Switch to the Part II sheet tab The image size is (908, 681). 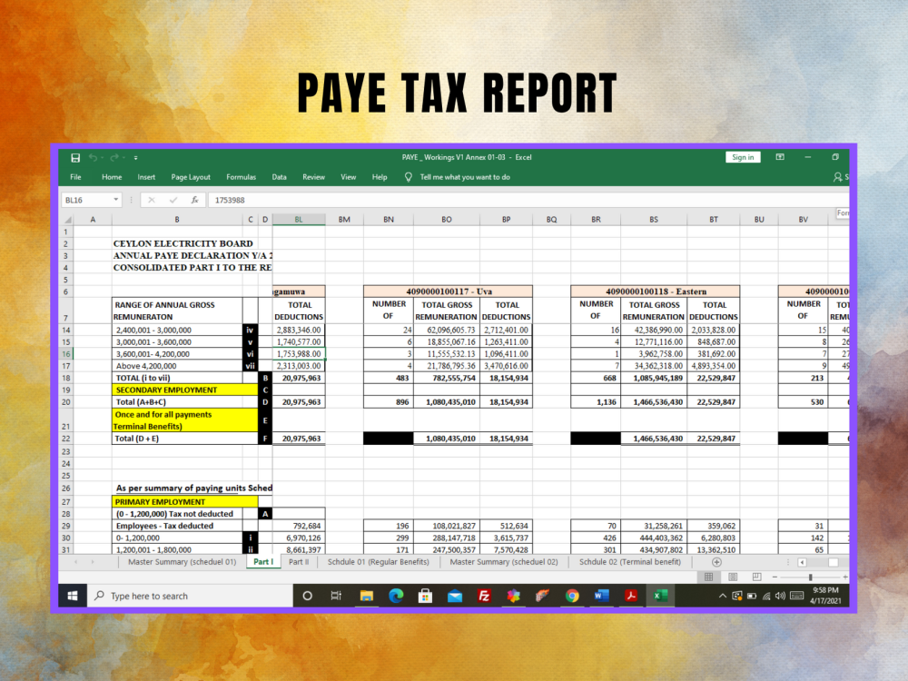pos(299,562)
